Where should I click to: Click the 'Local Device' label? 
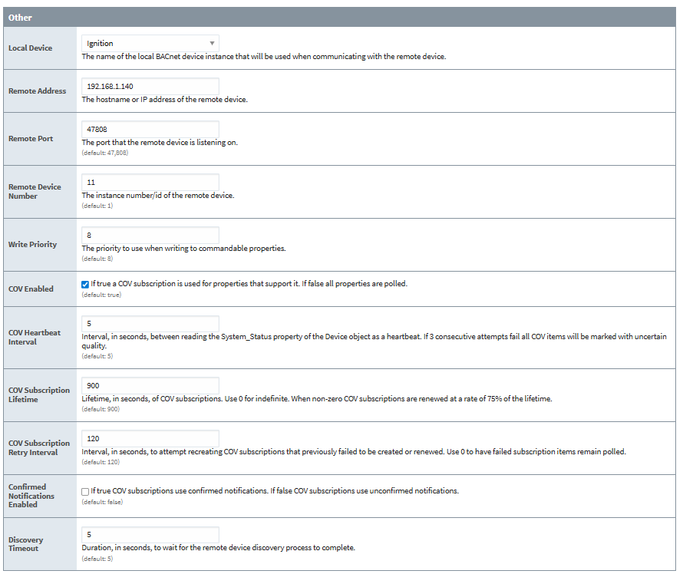click(30, 48)
